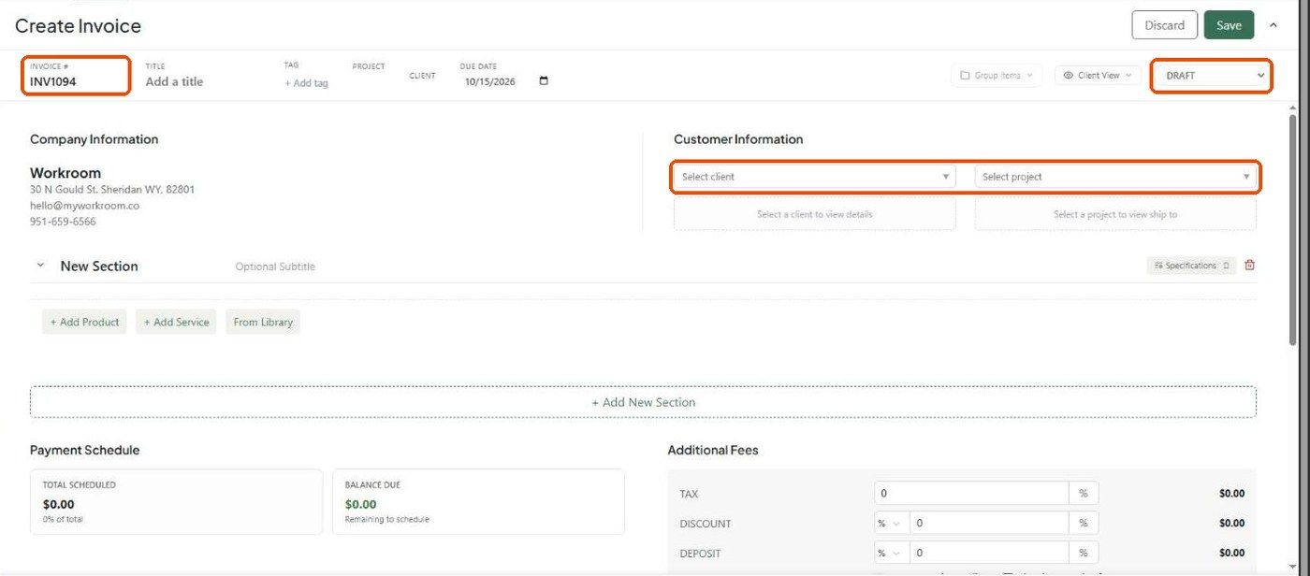The width and height of the screenshot is (1310, 576).
Task: Click the Save button
Action: (1229, 25)
